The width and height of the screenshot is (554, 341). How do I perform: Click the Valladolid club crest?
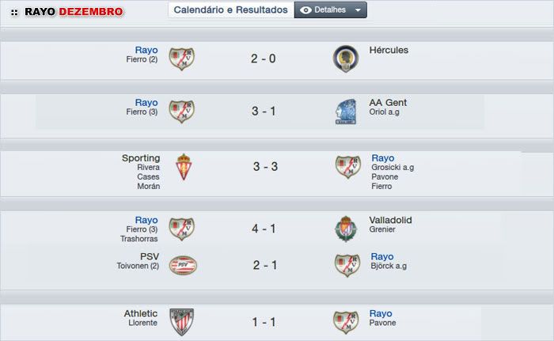347,229
